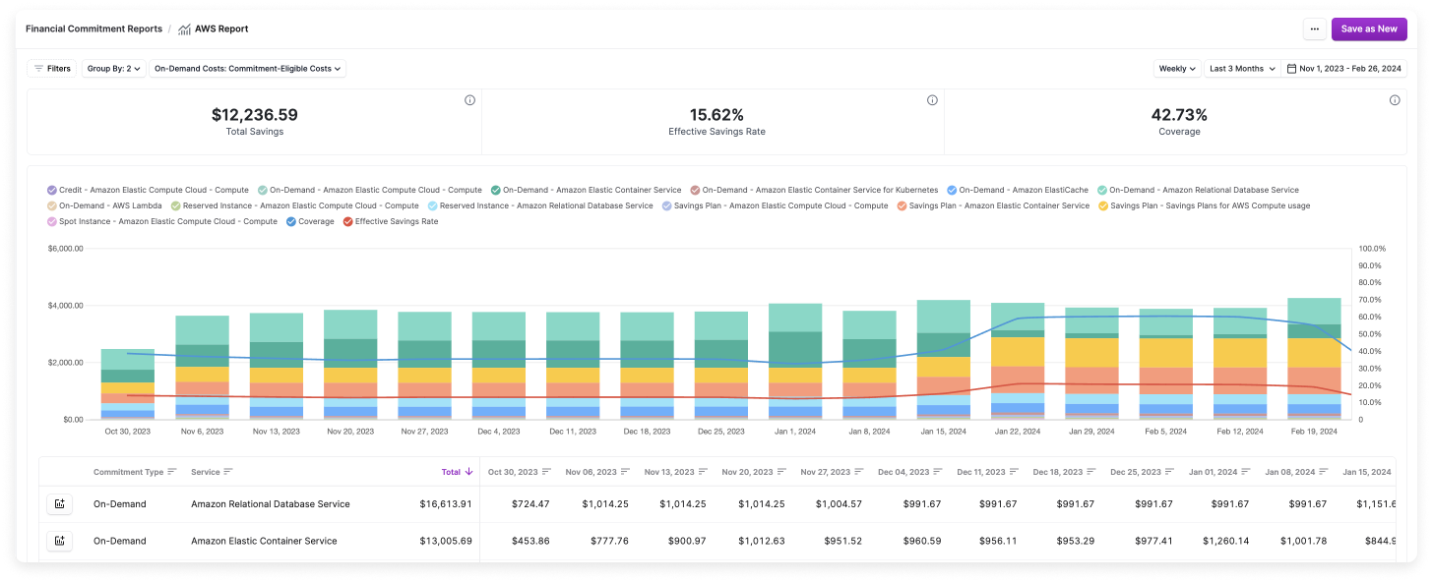Select Amazon Elastic Container Service table cell
Viewport: 1432px width, 582px height.
(x=264, y=541)
